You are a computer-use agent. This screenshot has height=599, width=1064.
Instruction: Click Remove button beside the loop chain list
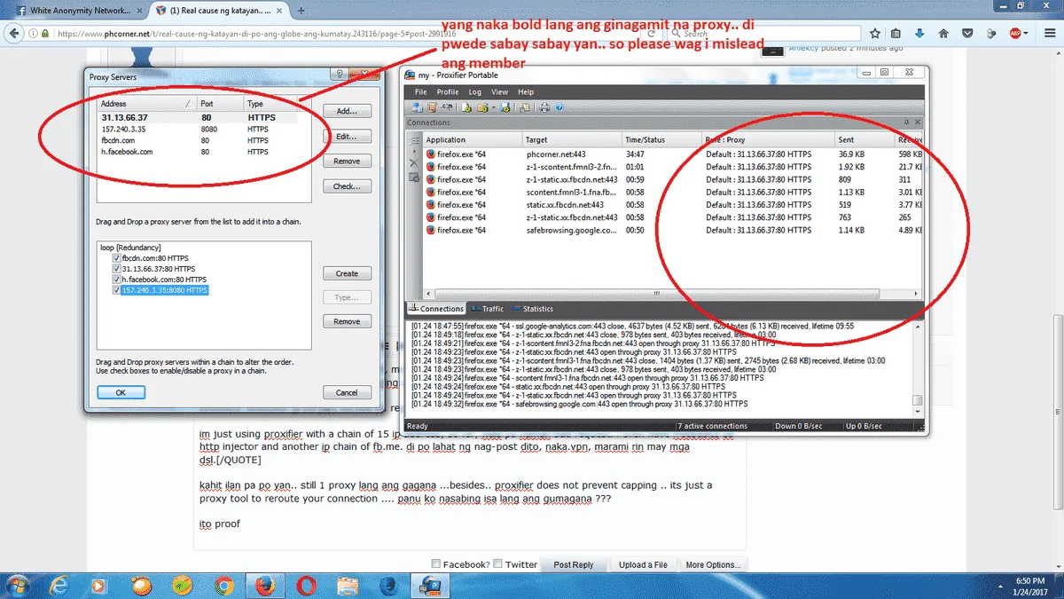click(347, 321)
